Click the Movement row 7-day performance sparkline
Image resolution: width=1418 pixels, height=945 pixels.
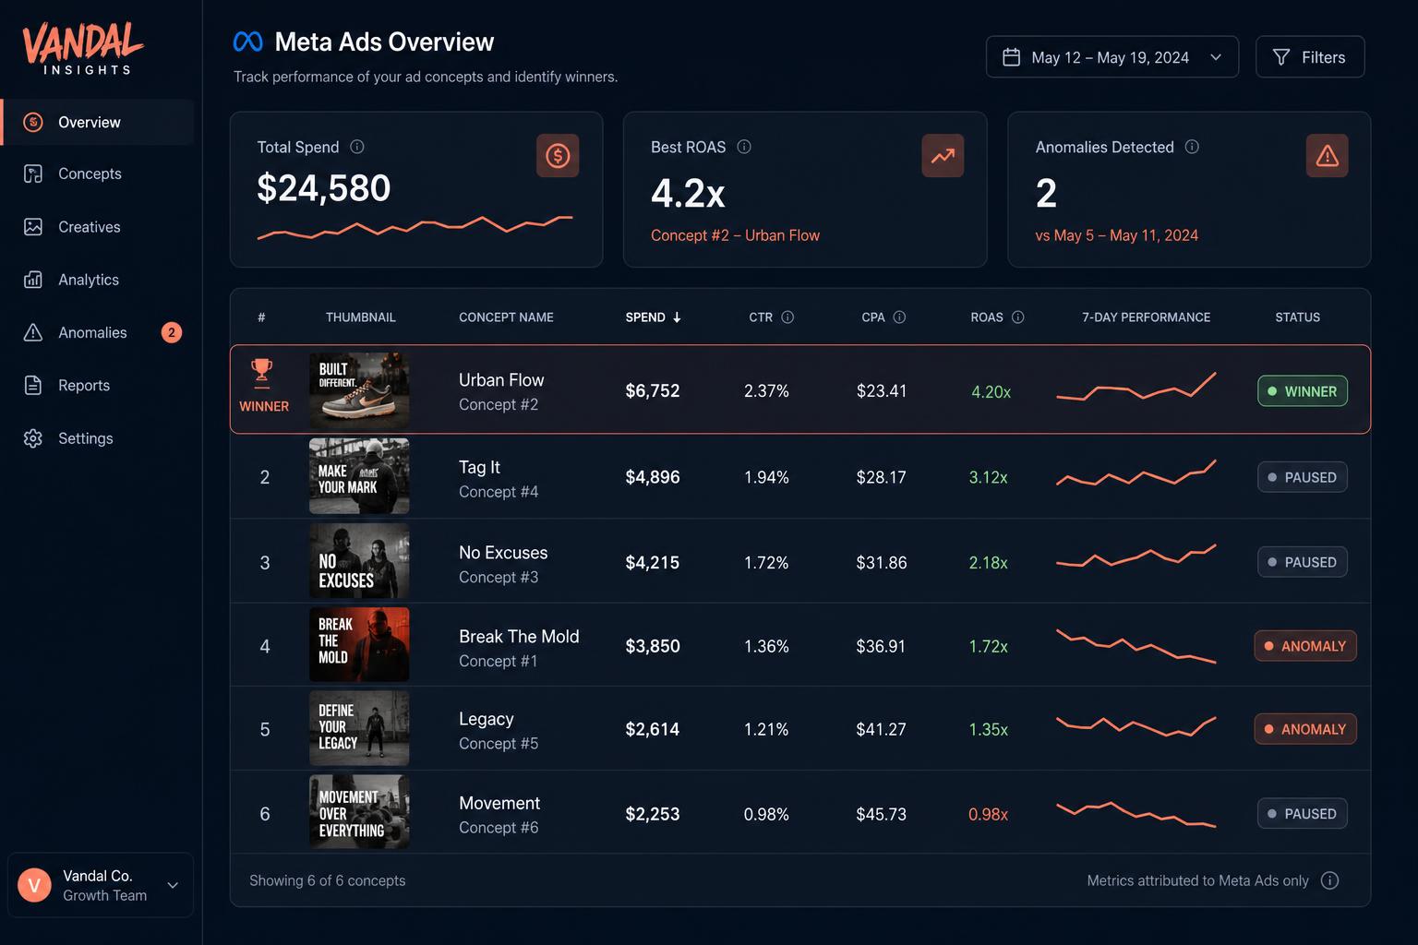point(1136,814)
